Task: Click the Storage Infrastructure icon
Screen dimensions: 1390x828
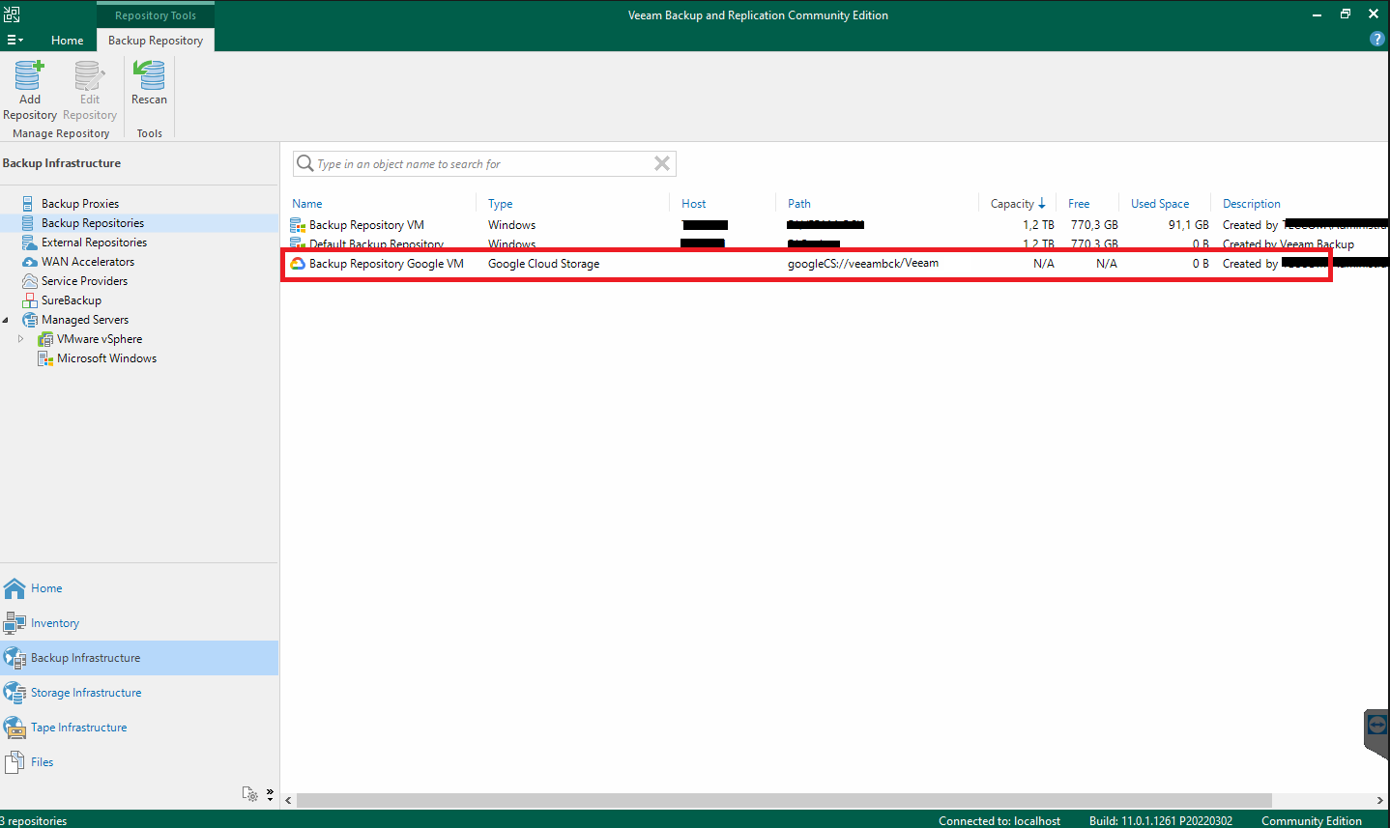Action: 14,693
